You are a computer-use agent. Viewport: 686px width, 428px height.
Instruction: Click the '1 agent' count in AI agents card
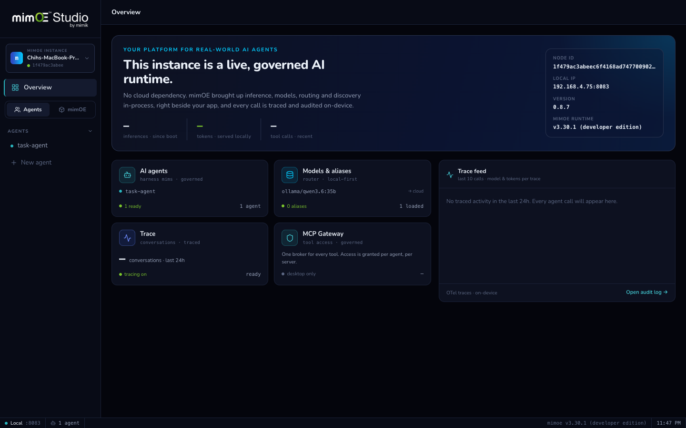coord(250,206)
